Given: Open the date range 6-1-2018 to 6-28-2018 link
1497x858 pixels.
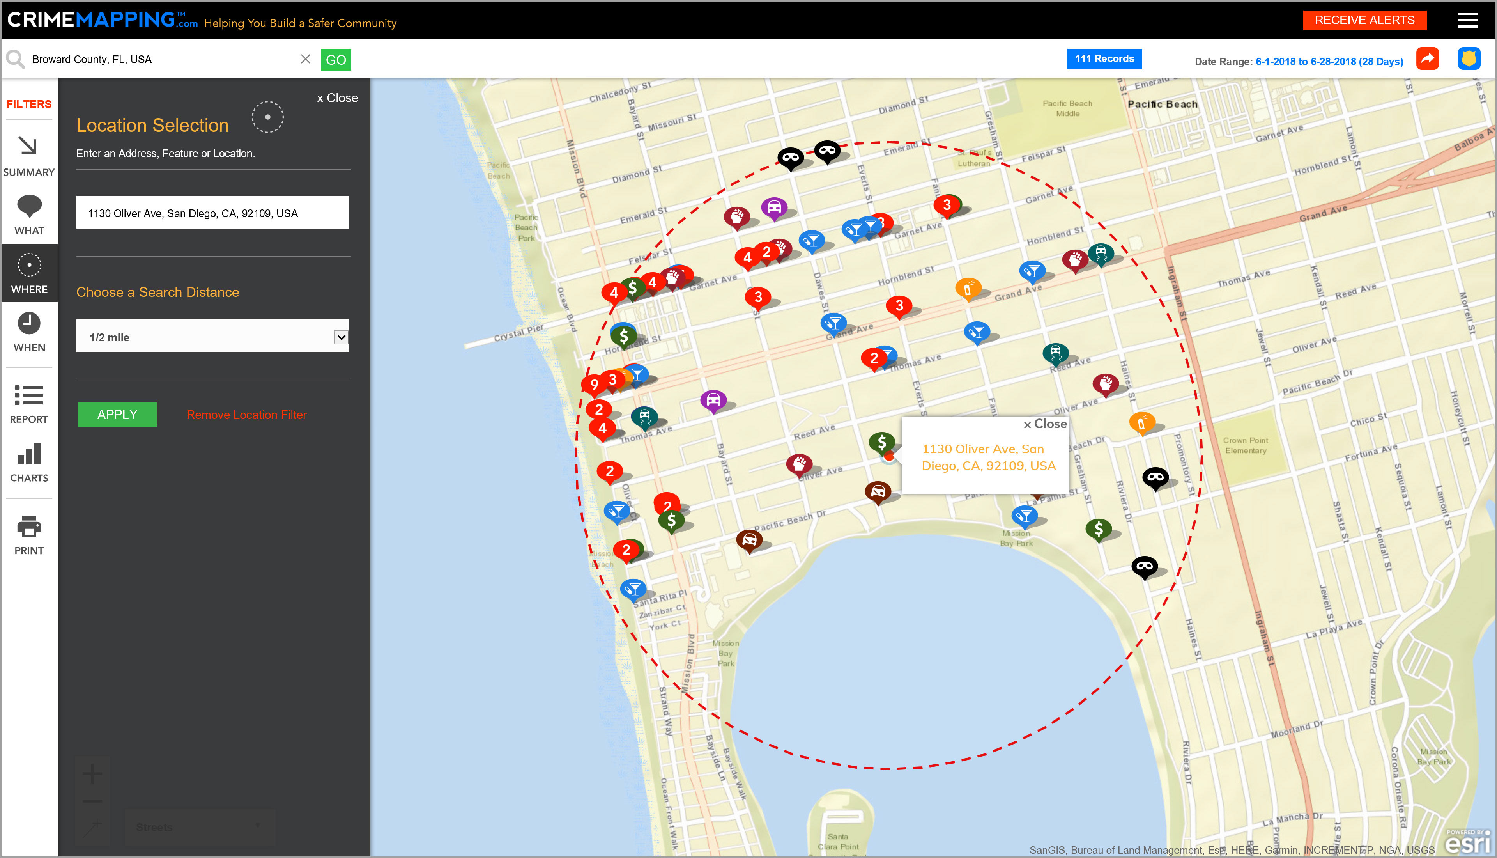Looking at the screenshot, I should click(1329, 61).
